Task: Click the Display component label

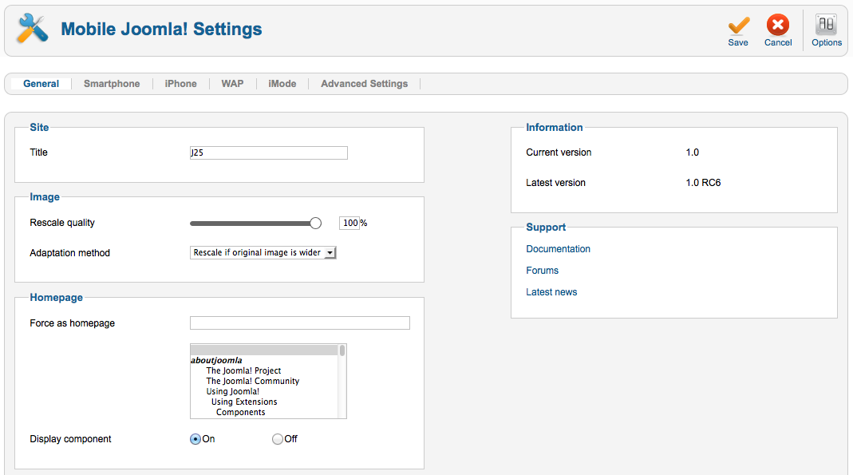Action: pyautogui.click(x=70, y=439)
